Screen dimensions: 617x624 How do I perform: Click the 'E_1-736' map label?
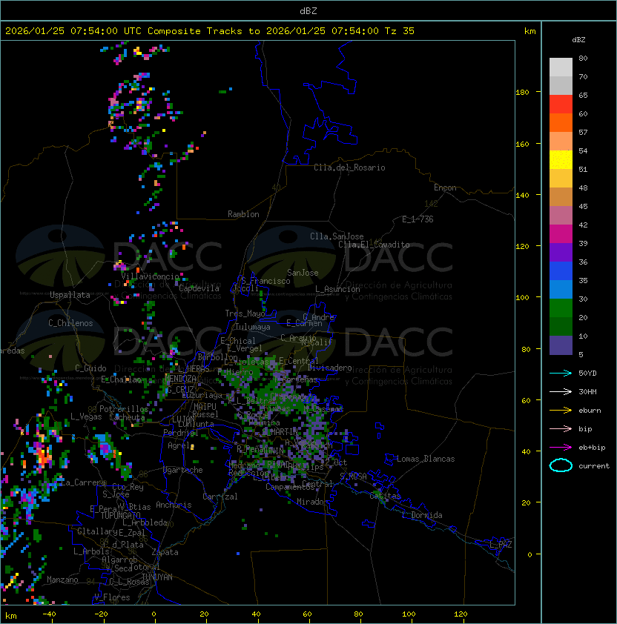pyautogui.click(x=418, y=219)
